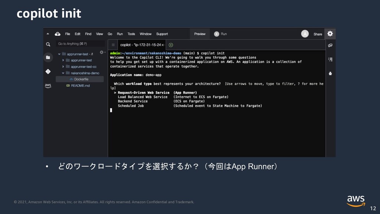Select the apprunner-test-cc folder name
Image resolution: width=380 pixels, height=214 pixels.
coord(83,67)
